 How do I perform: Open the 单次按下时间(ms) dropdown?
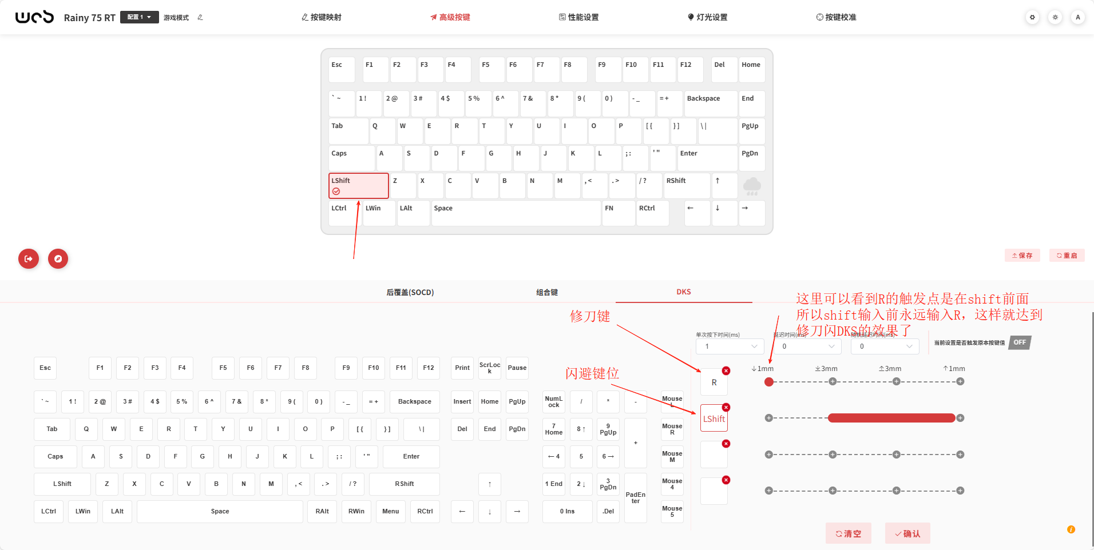730,346
